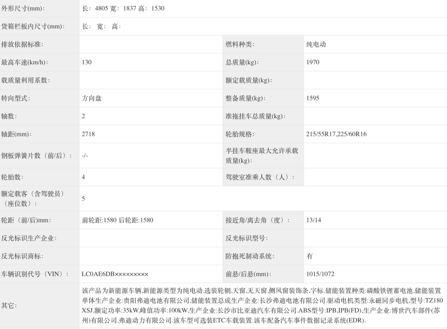The image size is (447, 329).
Task: Click the 额定载质量(kg) label
Action: pyautogui.click(x=249, y=81)
